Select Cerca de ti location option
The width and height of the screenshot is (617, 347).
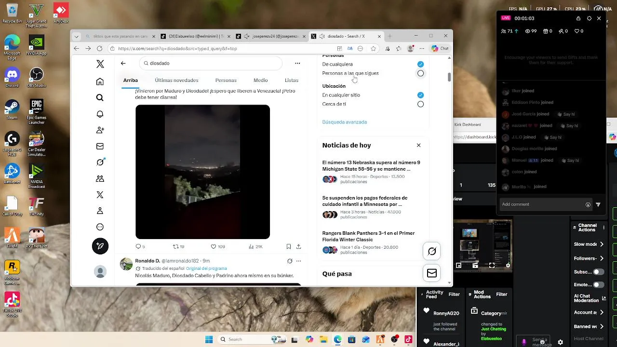(420, 104)
